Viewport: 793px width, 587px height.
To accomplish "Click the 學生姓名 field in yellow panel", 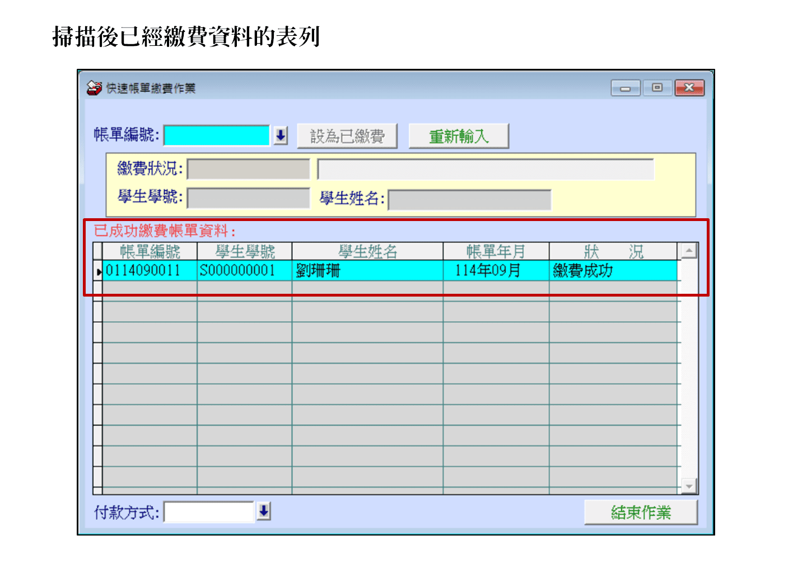I will tap(469, 200).
